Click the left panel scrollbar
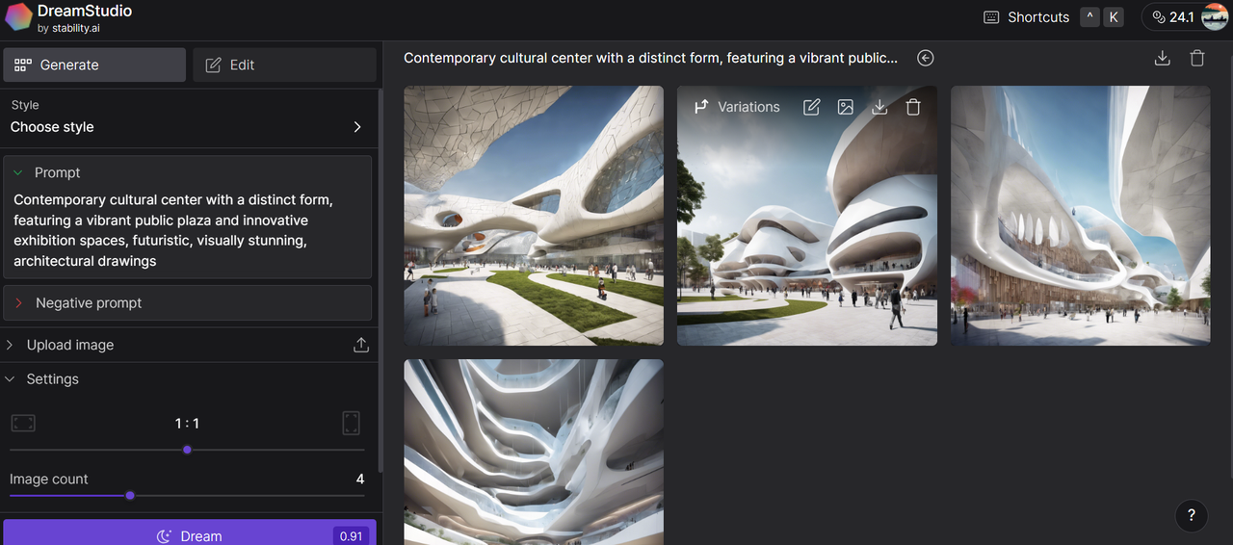The image size is (1233, 545). [x=381, y=279]
